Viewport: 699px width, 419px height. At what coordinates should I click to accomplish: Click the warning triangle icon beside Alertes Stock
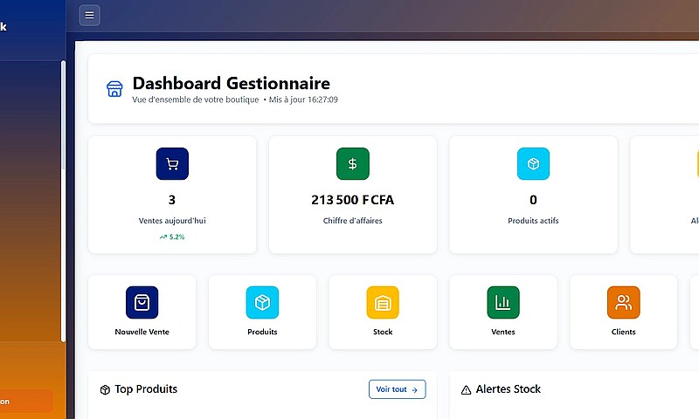click(466, 389)
